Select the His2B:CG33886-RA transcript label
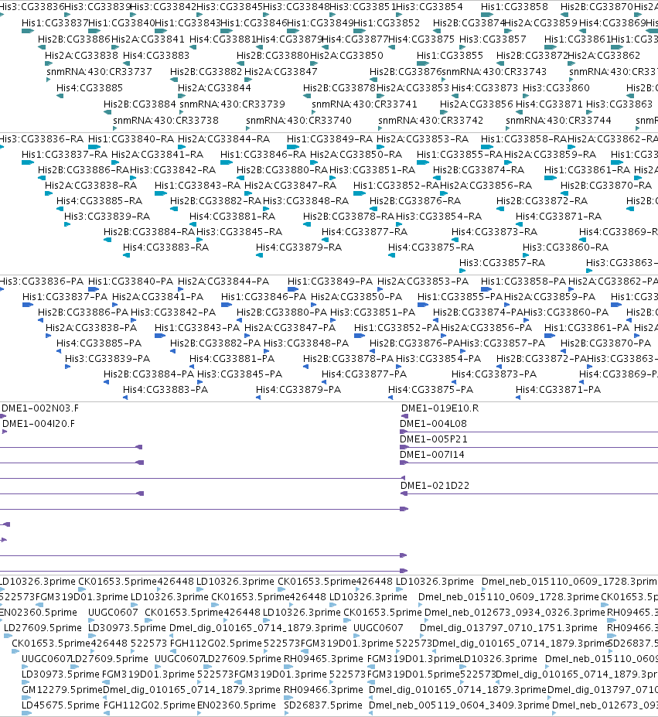 point(84,170)
